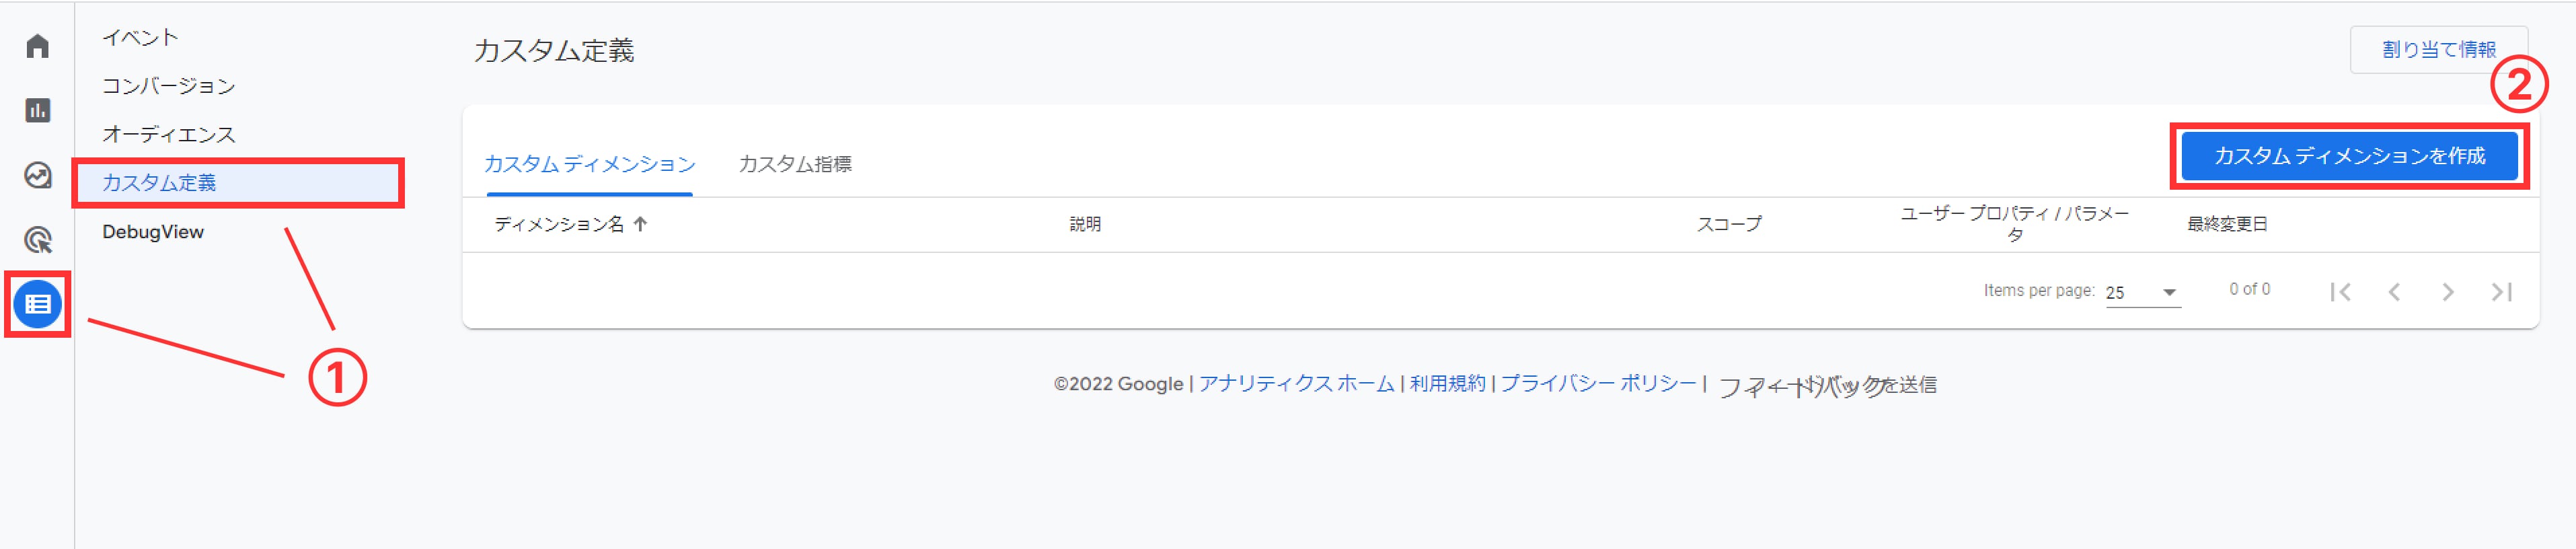Select the Configure list icon
The image size is (2576, 549).
pyautogui.click(x=38, y=304)
